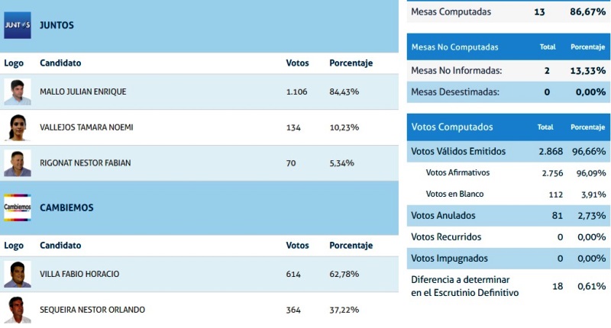Screen dimensions: 611x328
Task: Click candidate name VILLA FABIO HORACIO
Action: coord(79,275)
